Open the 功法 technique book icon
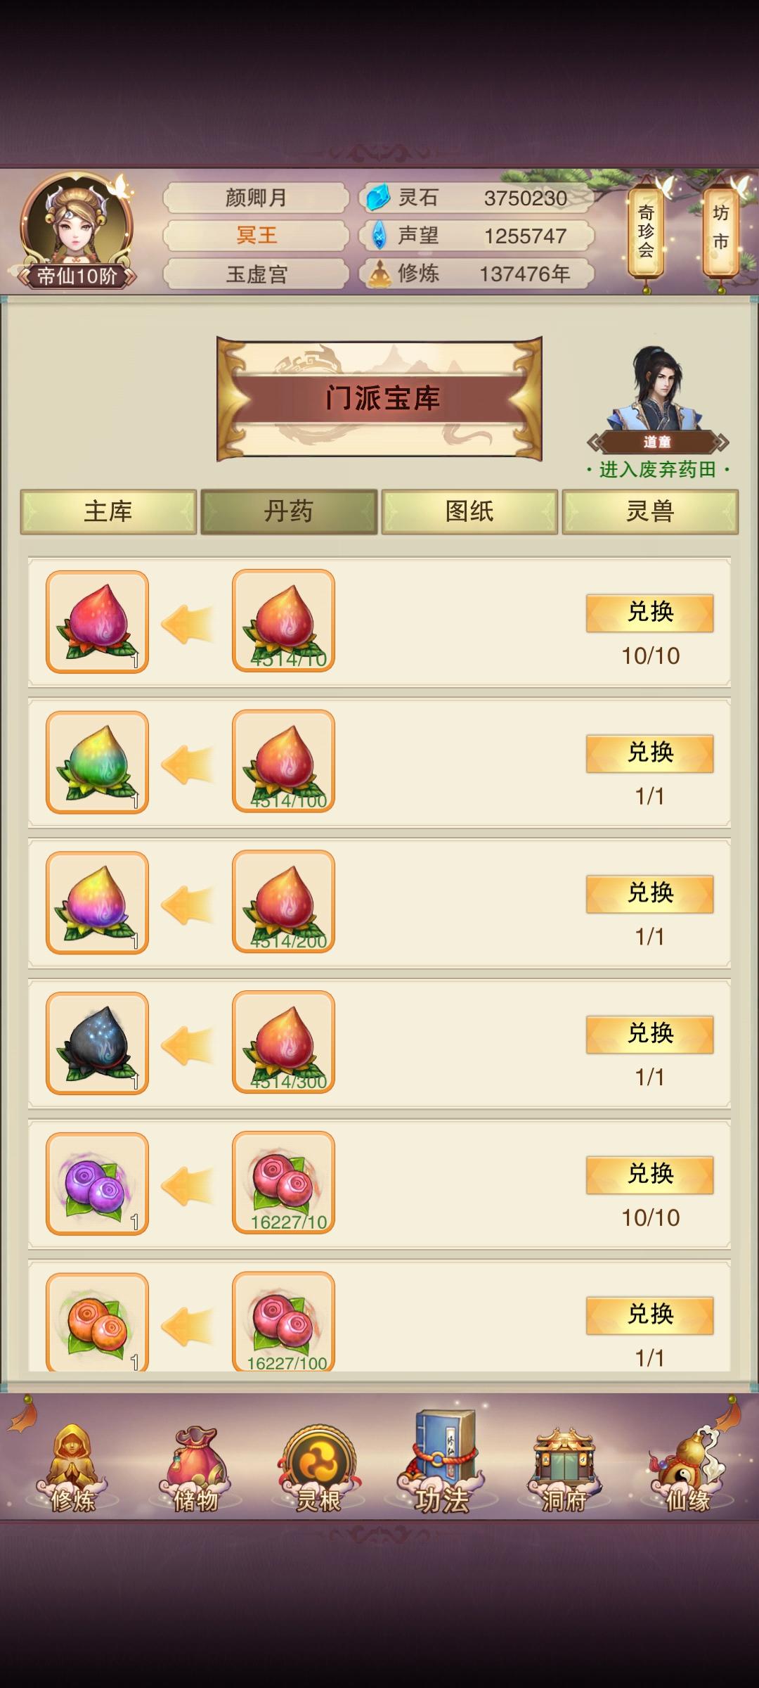This screenshot has height=1688, width=759. click(441, 1463)
